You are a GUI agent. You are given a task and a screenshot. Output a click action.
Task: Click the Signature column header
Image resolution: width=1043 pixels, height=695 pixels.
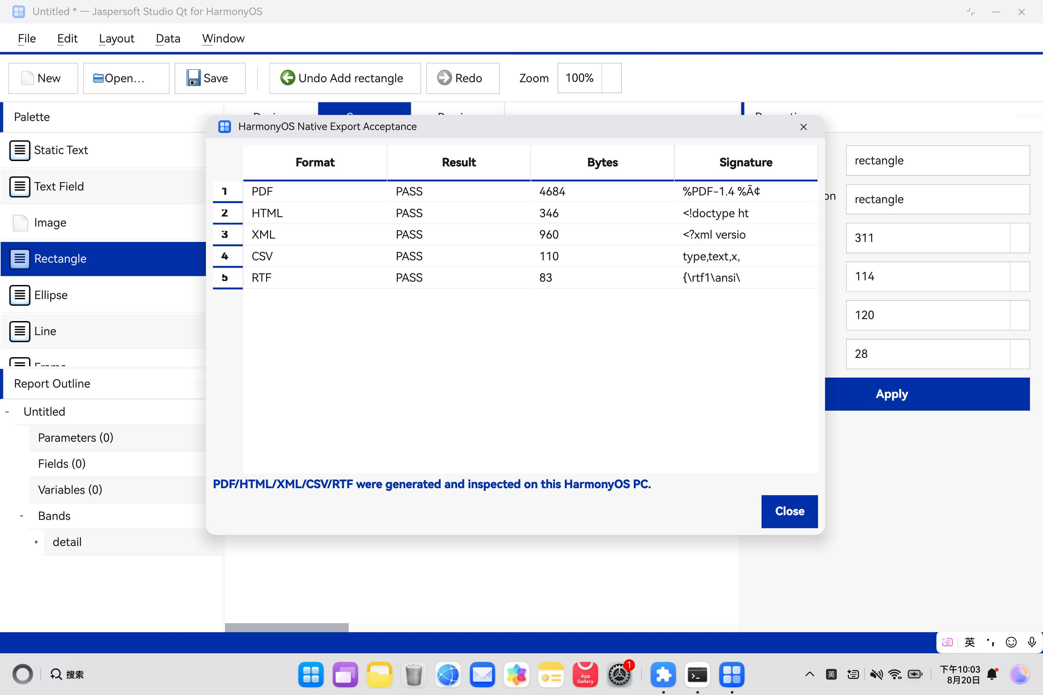click(746, 163)
